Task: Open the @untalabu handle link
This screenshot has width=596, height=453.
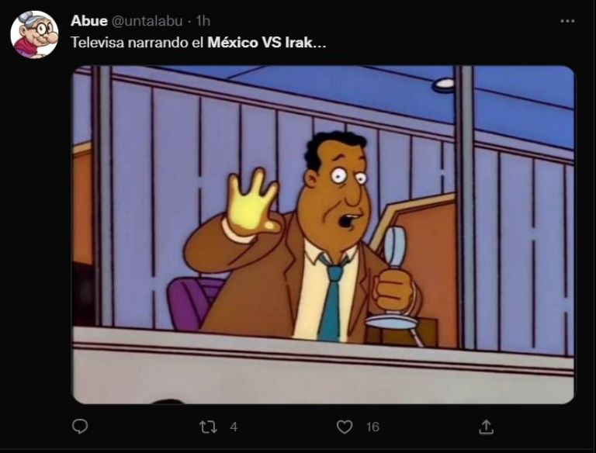Action: 147,21
